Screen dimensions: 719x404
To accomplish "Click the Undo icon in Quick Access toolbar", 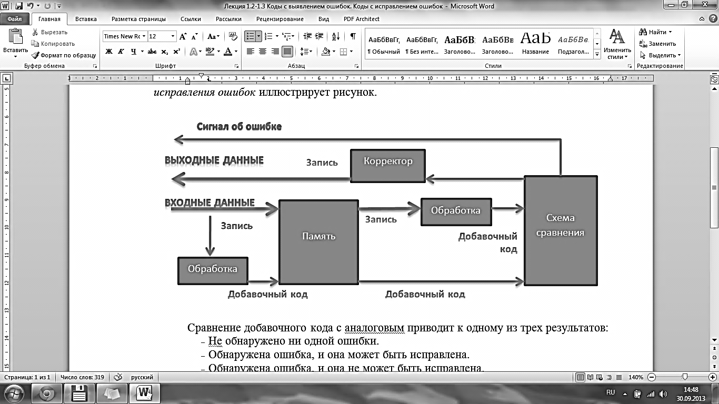I will click(x=30, y=6).
